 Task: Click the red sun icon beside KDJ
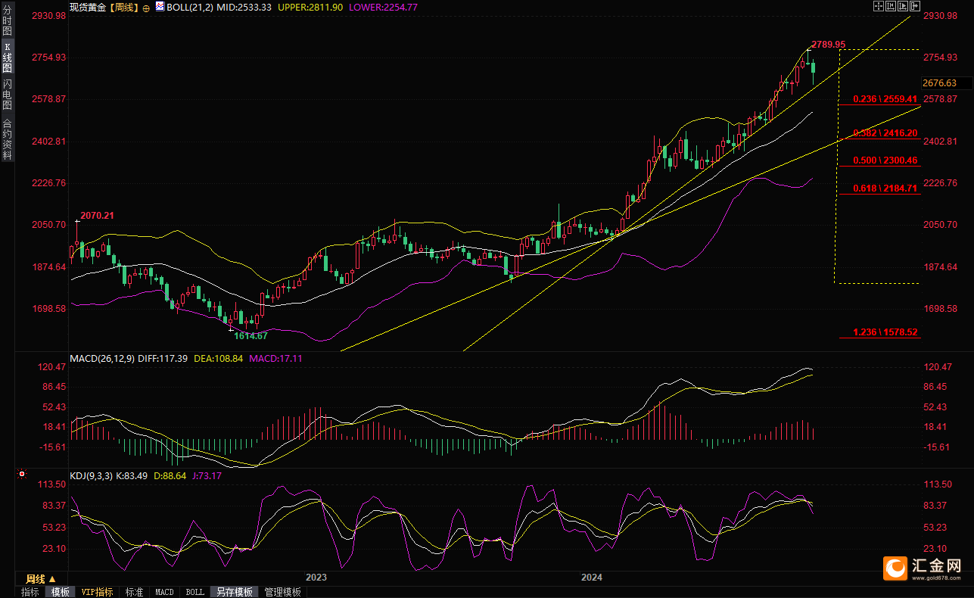point(21,475)
